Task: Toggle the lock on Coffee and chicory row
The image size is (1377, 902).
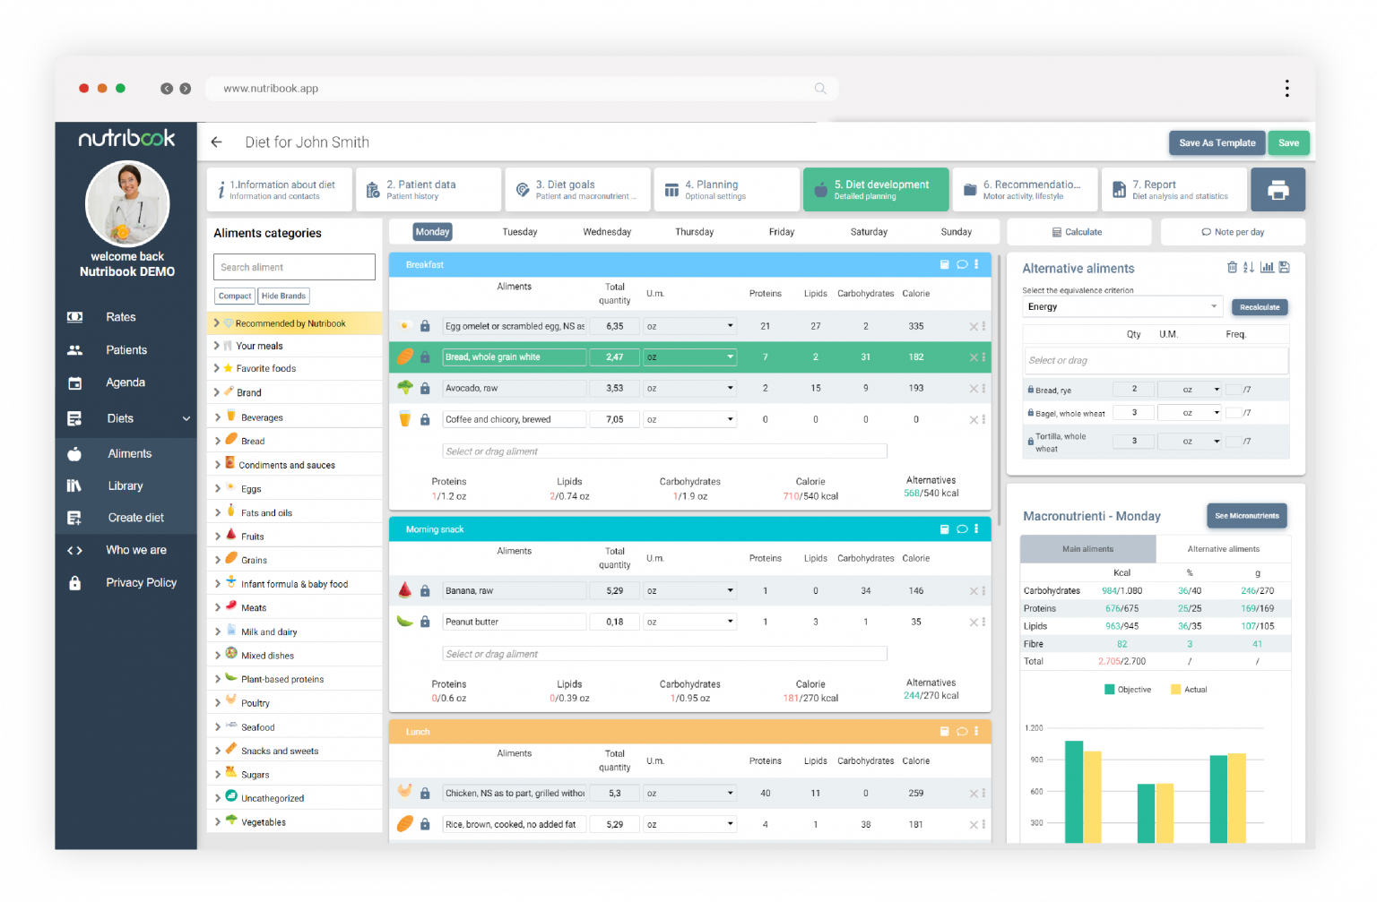Action: pyautogui.click(x=425, y=419)
